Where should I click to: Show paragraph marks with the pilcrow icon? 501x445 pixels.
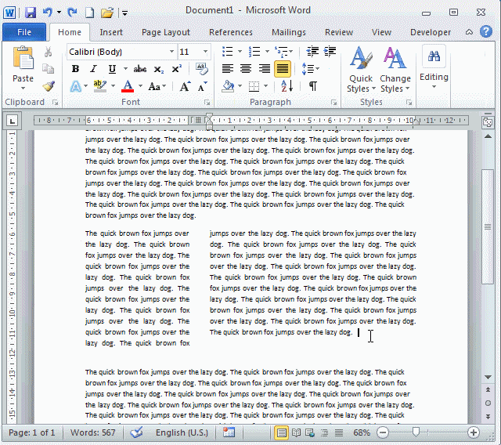313,86
